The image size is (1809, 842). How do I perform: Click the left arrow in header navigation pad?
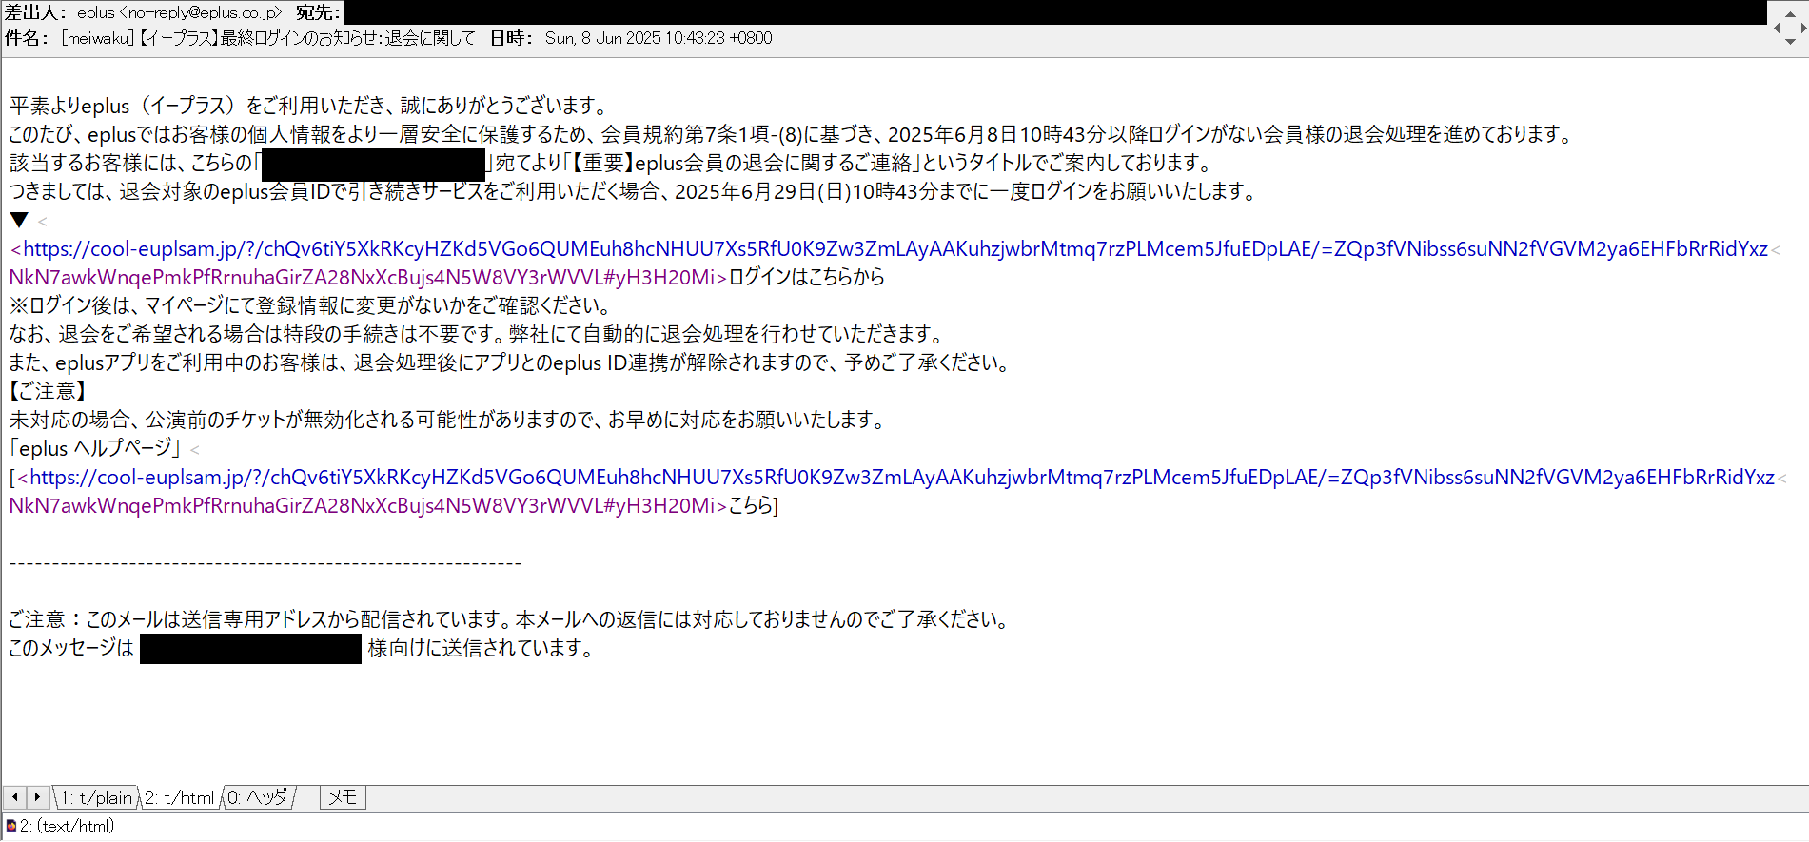pos(1778,28)
